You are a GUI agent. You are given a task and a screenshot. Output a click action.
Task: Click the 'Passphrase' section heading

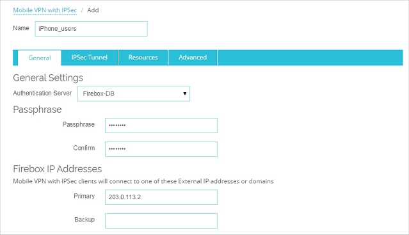37,109
